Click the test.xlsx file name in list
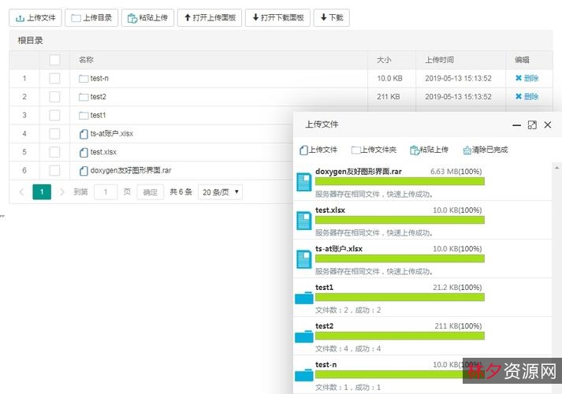562x394 pixels. click(x=103, y=152)
